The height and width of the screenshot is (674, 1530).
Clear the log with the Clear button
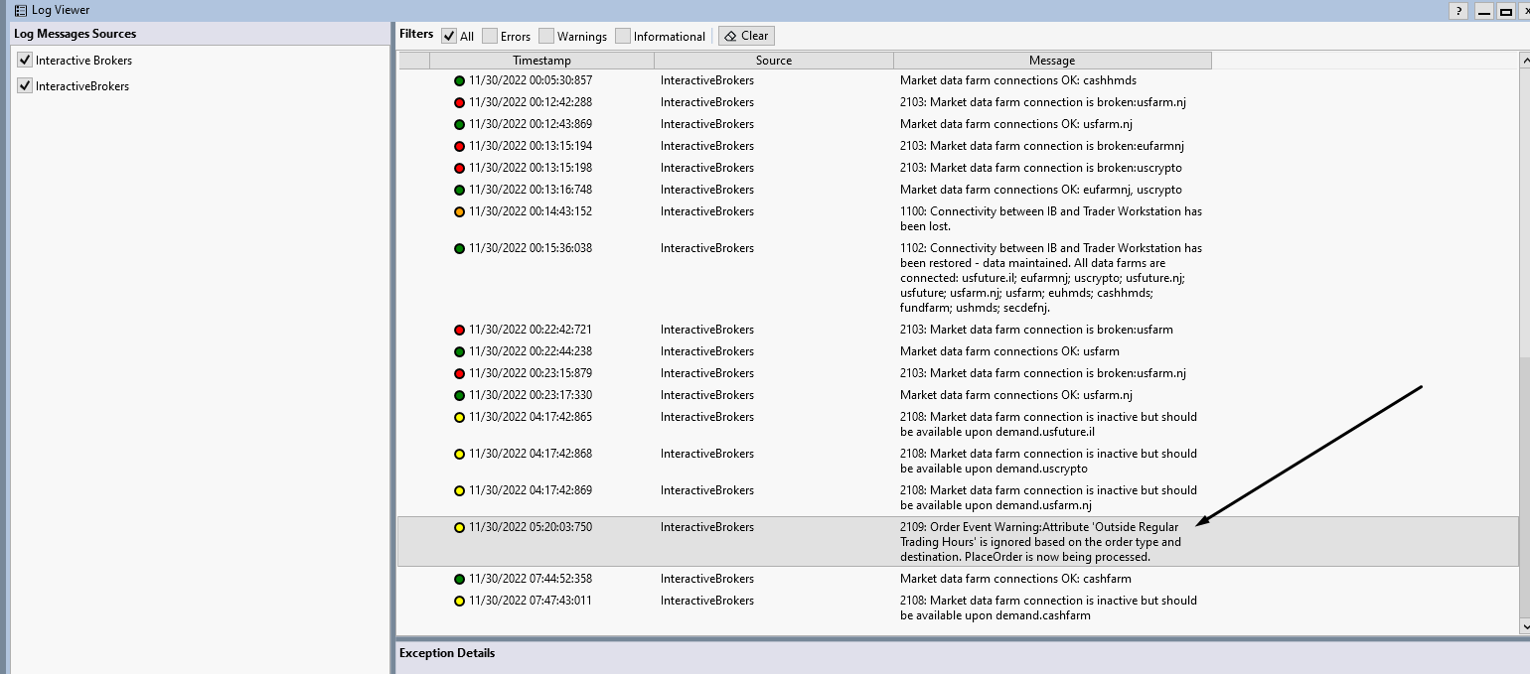[x=746, y=36]
